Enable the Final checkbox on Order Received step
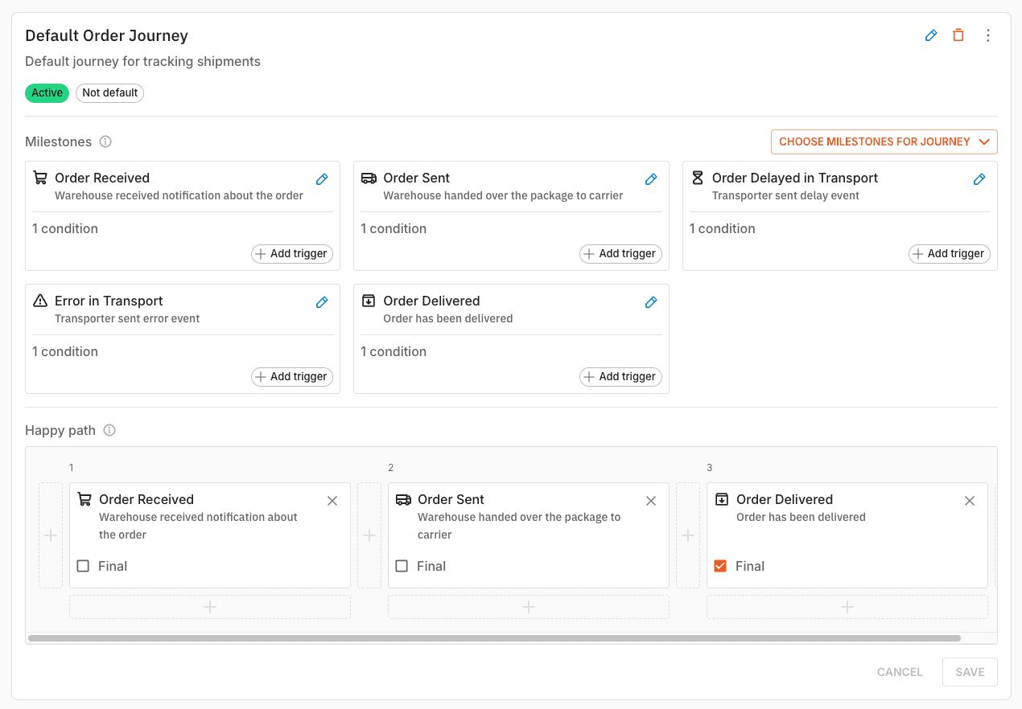The height and width of the screenshot is (709, 1022). coord(82,566)
